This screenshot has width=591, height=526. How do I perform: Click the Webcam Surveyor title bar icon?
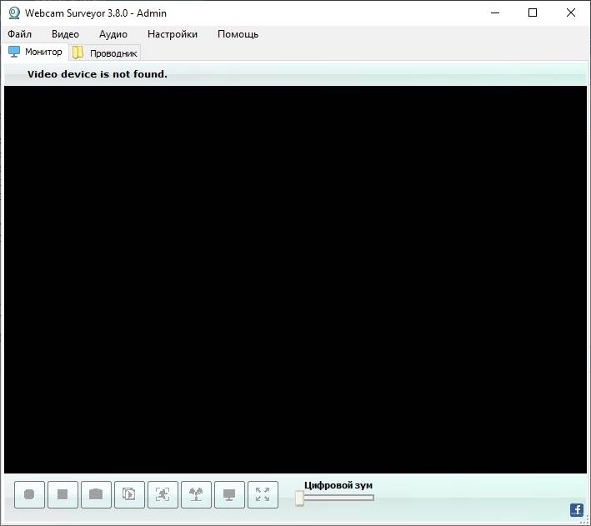pyautogui.click(x=14, y=13)
